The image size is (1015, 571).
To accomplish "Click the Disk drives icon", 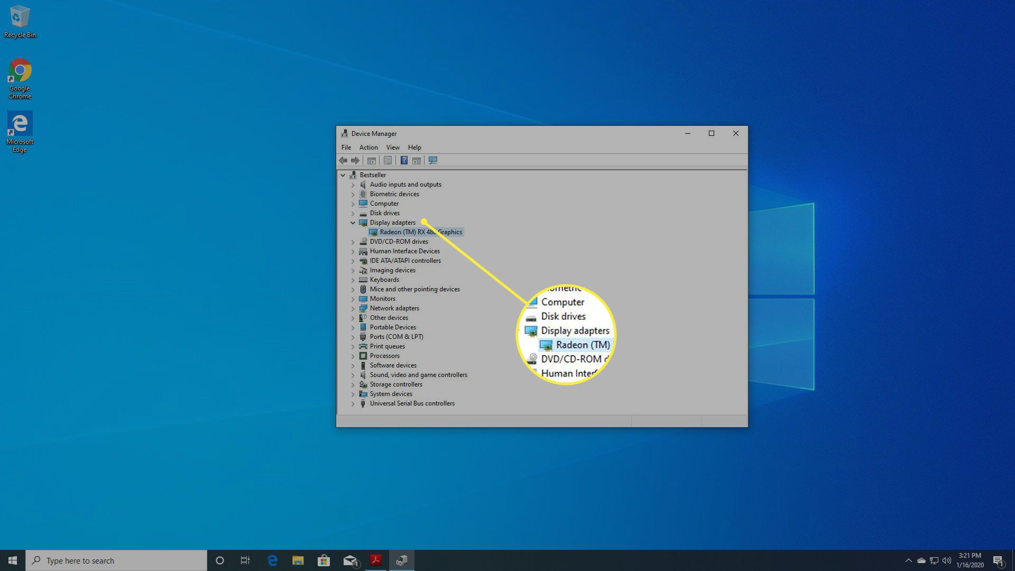I will pyautogui.click(x=363, y=213).
